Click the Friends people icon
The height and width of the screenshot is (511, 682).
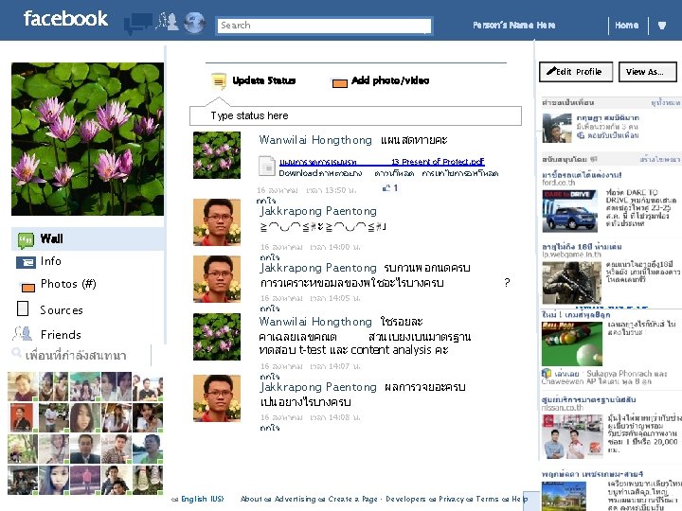22,333
